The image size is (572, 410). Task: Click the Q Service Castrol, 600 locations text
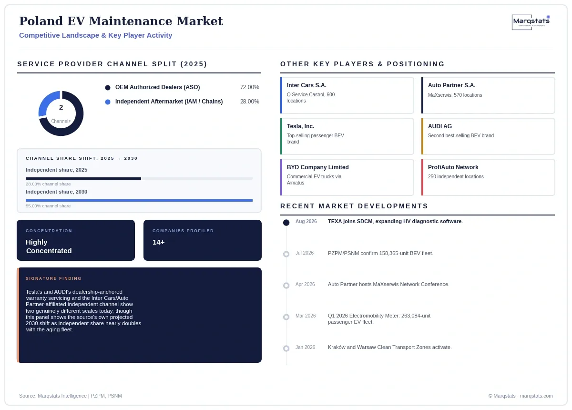click(x=311, y=98)
